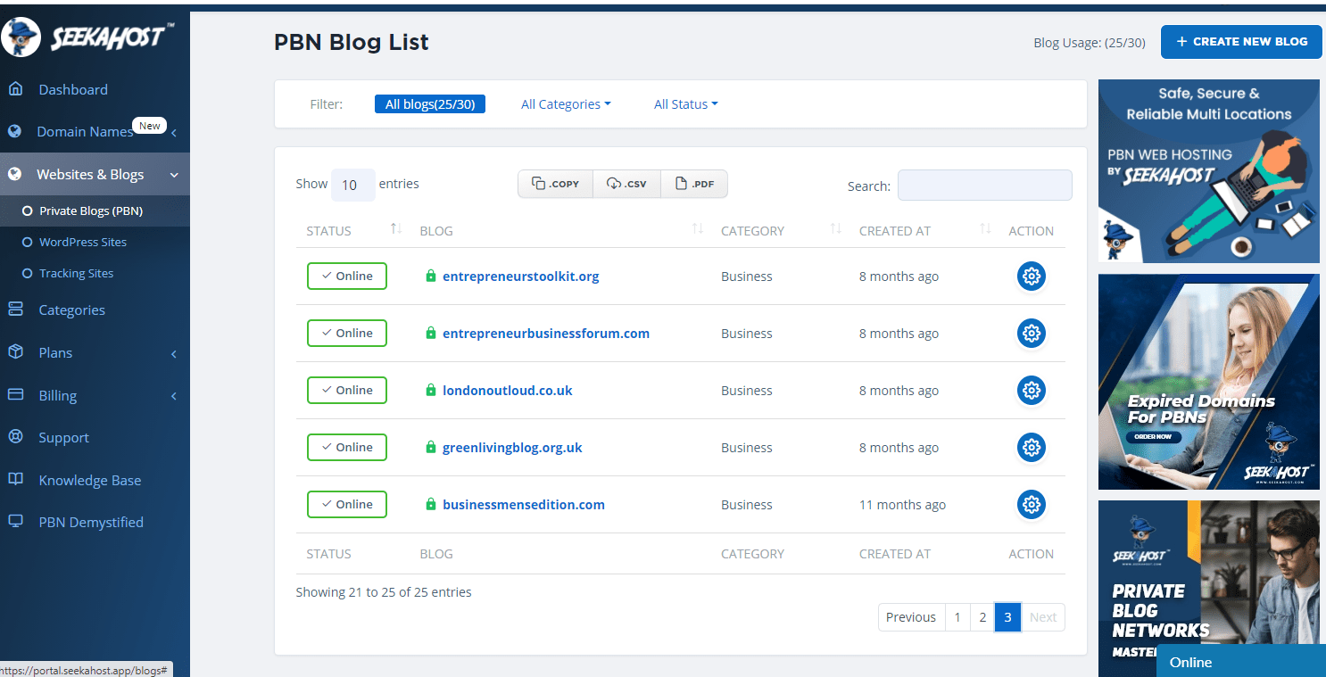Click the Create New Blog button
Screen dimensions: 1326x677
pyautogui.click(x=1241, y=41)
